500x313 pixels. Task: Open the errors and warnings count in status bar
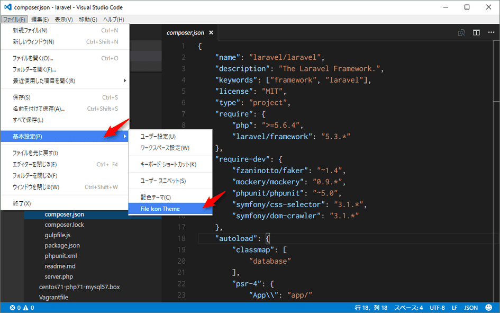[x=22, y=308]
